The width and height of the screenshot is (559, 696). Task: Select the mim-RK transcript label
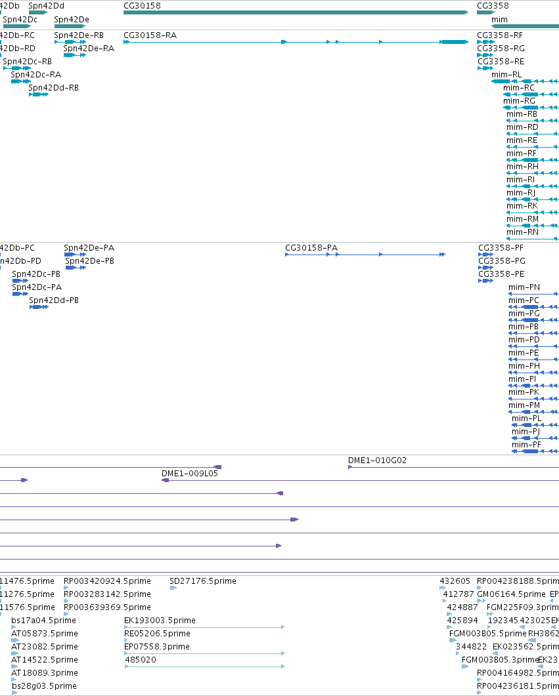click(523, 205)
